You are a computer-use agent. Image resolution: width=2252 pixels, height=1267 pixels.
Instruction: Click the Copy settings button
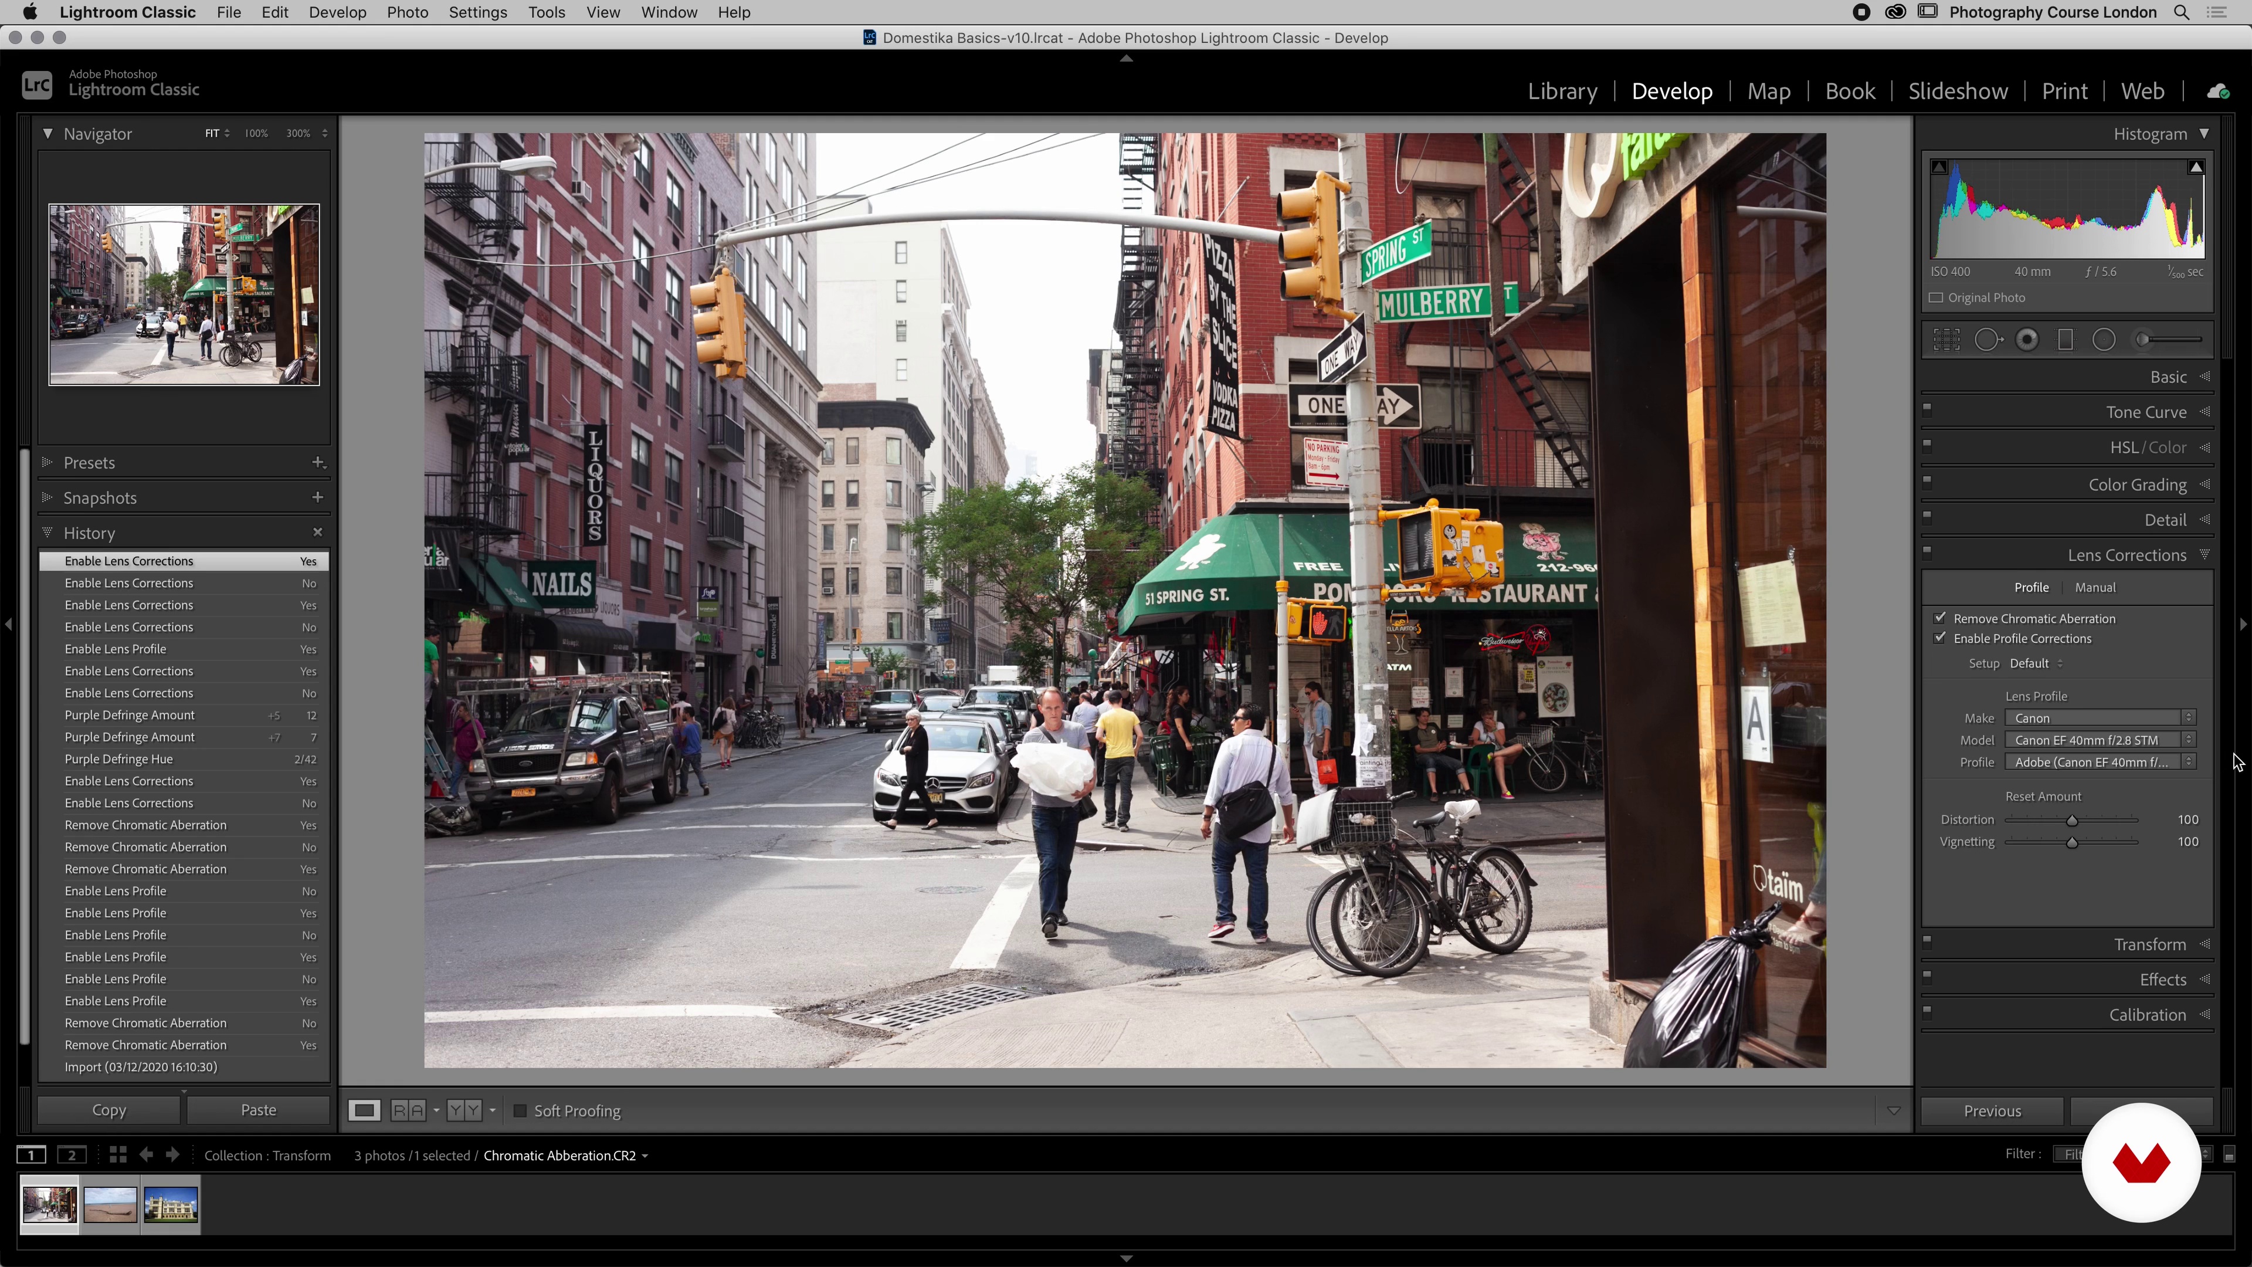click(109, 1110)
